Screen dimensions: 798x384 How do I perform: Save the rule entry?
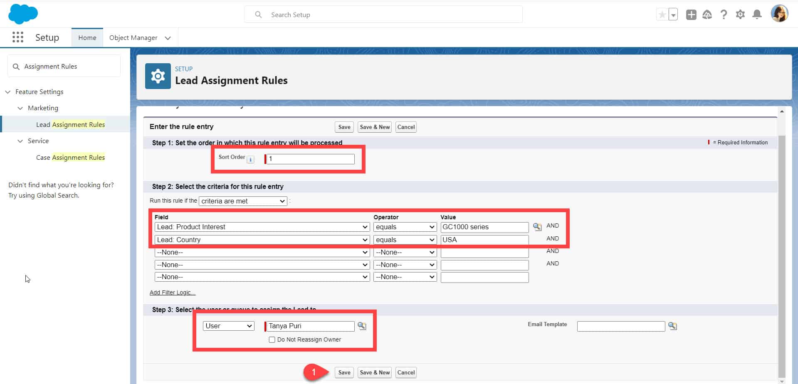click(343, 372)
